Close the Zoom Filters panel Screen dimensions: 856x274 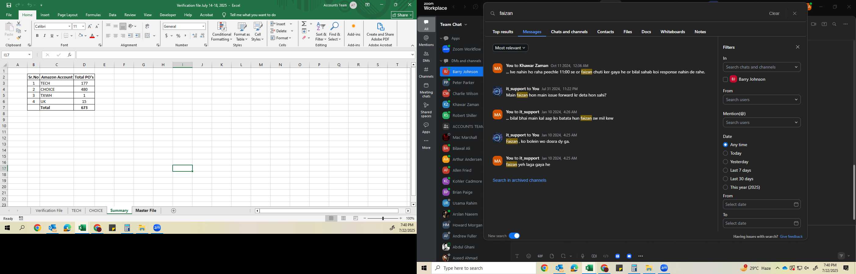tap(797, 47)
